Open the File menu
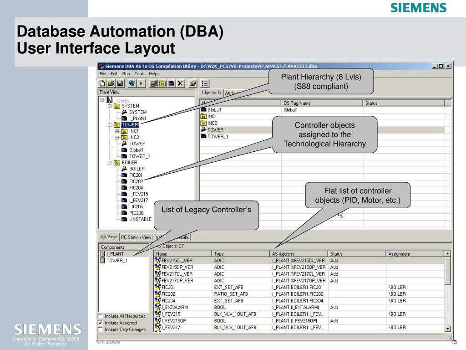Image resolution: width=466 pixels, height=350 pixels. tap(103, 73)
